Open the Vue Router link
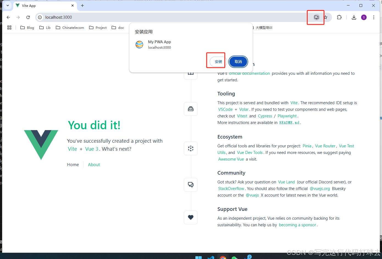The image size is (382, 259). pos(325,146)
